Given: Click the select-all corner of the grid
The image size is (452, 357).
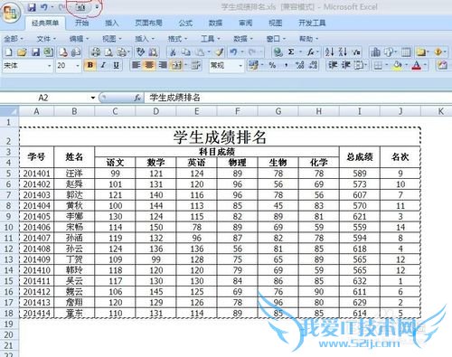Looking at the screenshot, I should point(9,111).
